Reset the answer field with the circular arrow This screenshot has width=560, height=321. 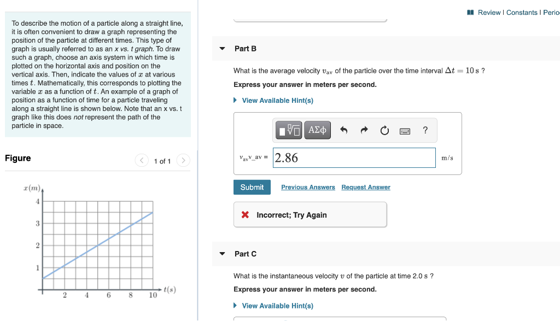(x=384, y=130)
